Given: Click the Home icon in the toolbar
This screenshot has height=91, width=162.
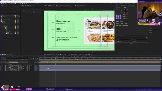Looking at the screenshot, I should [2, 4].
